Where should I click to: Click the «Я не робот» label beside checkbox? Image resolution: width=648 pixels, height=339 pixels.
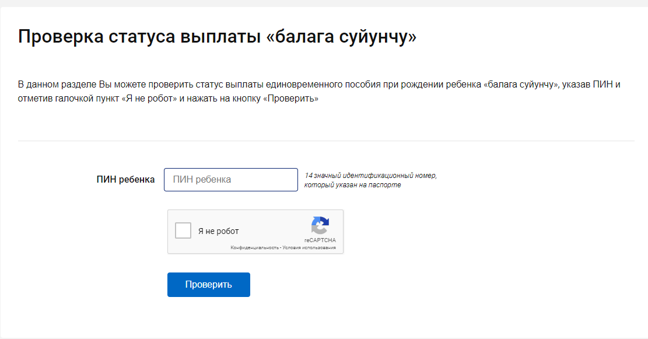[218, 231]
